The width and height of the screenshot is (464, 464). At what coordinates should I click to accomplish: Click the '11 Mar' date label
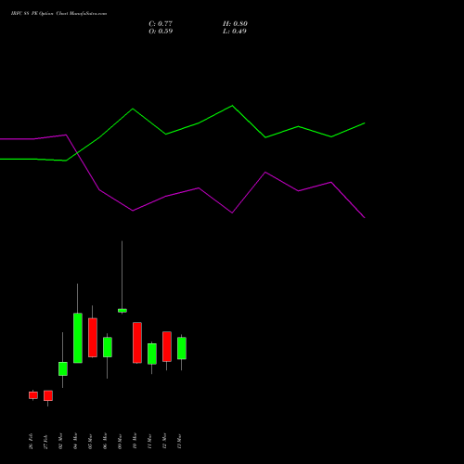click(x=149, y=441)
